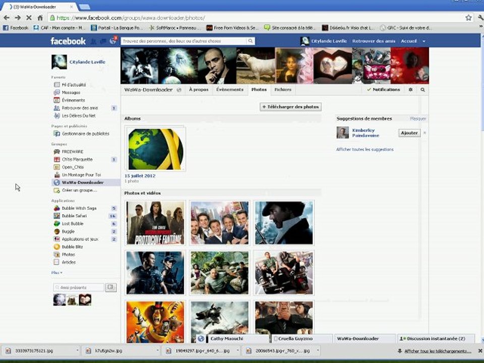Switch to the À propos tab
Screen dimensions: 484x363
click(199, 90)
